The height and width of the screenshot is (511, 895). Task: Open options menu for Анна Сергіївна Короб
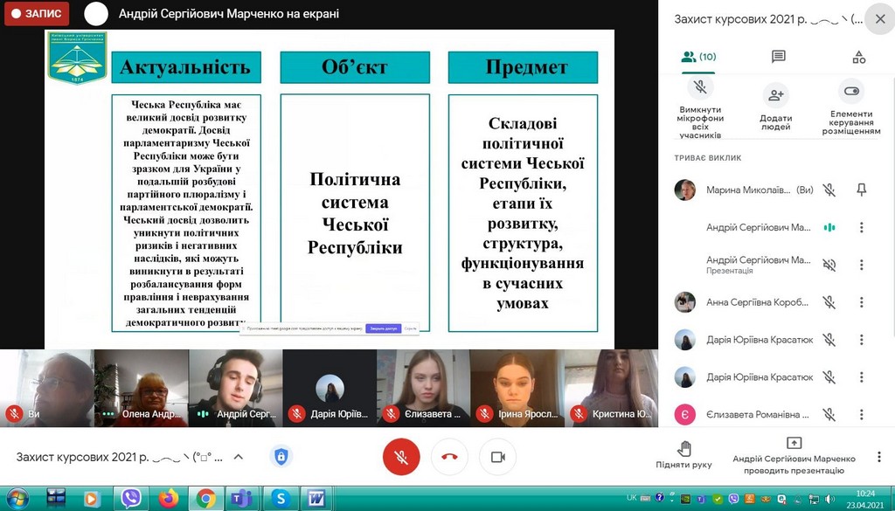coord(861,302)
